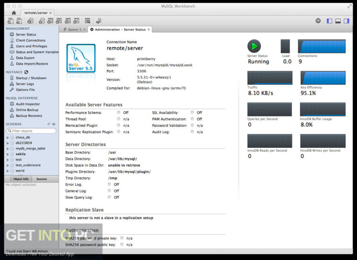Click the green Running server status icon
The width and height of the screenshot is (357, 260).
coord(254,46)
